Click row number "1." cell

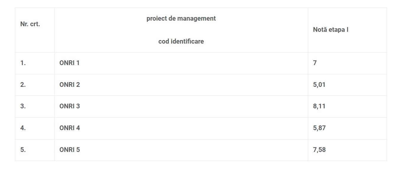23,63
